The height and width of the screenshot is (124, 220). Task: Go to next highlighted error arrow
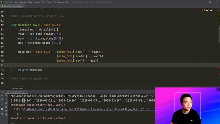click(218, 10)
